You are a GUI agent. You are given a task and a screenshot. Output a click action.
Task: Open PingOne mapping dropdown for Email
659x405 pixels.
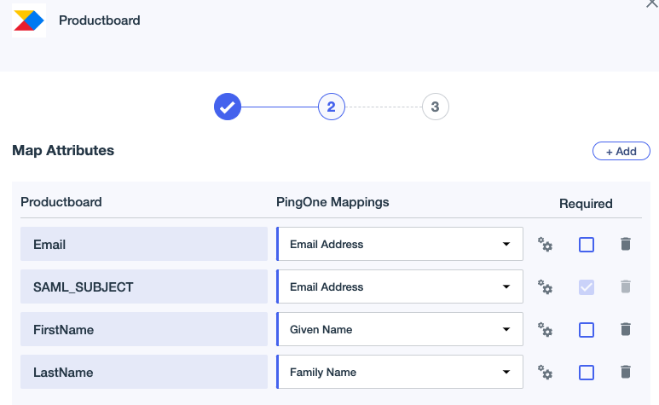(x=400, y=244)
